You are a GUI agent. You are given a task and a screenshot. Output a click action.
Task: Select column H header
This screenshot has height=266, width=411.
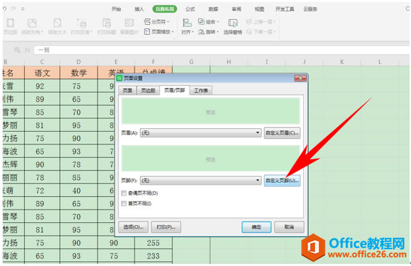point(229,62)
